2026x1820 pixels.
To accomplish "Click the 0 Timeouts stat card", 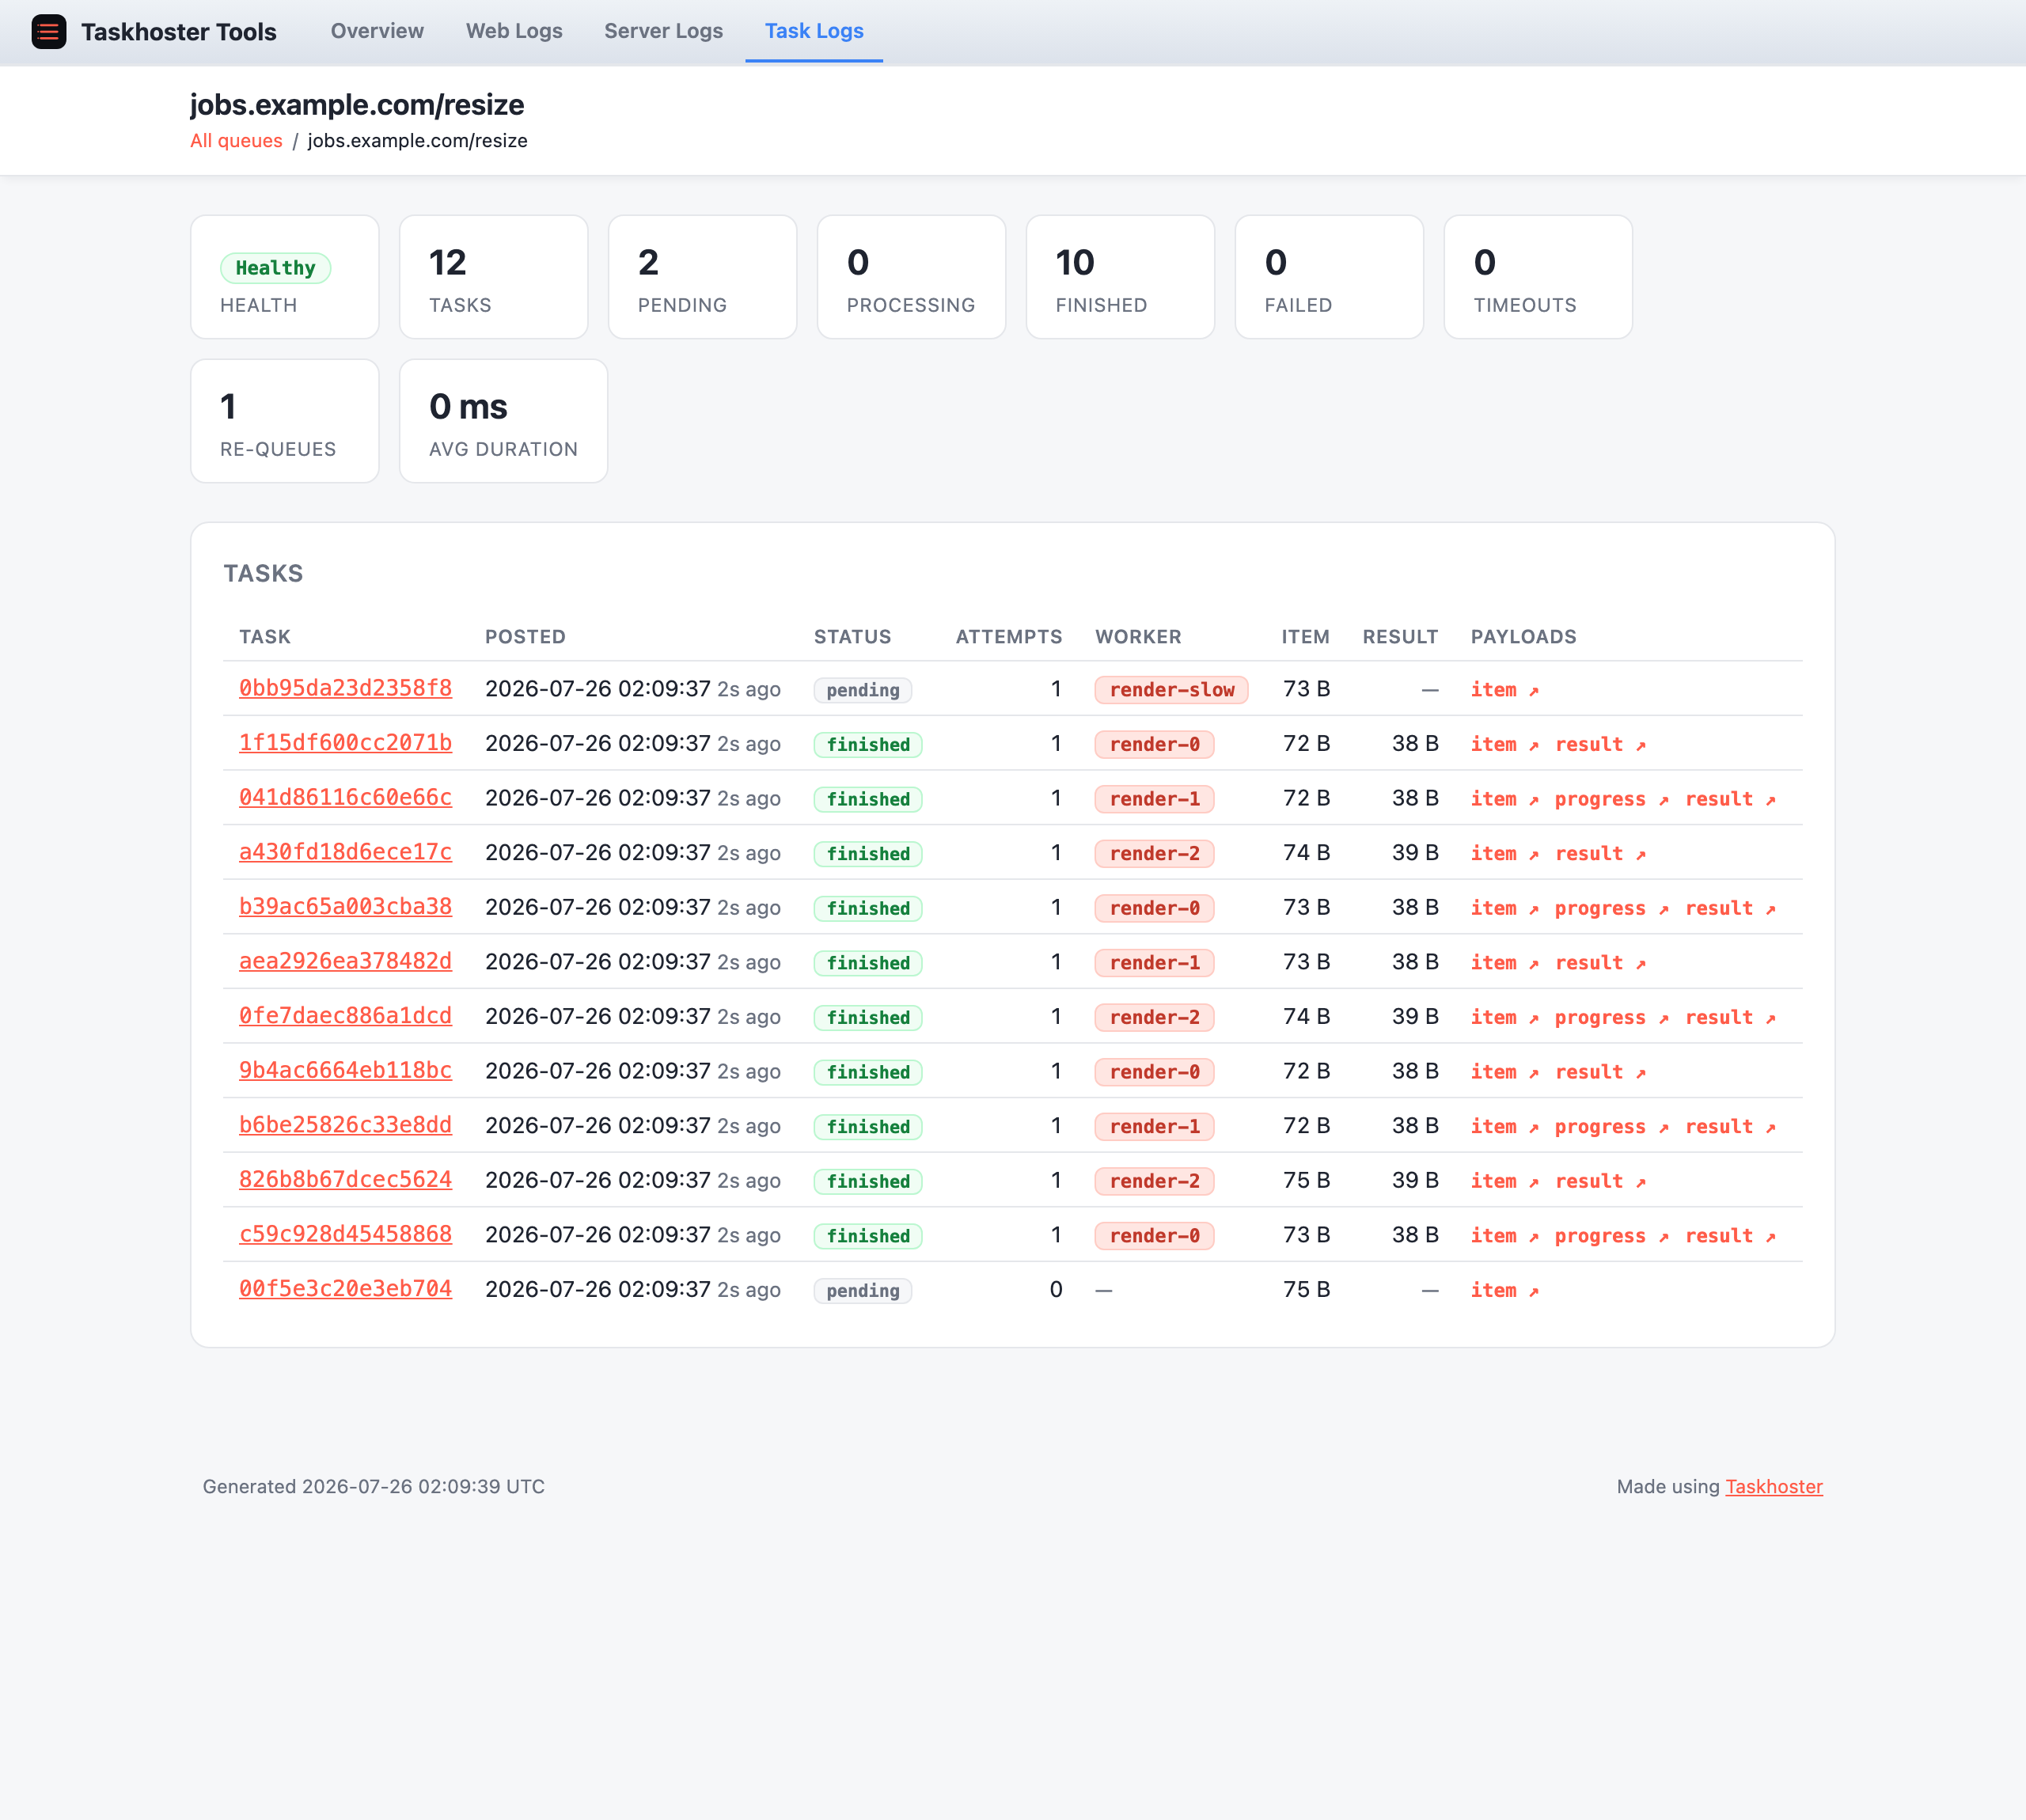I will pos(1538,277).
